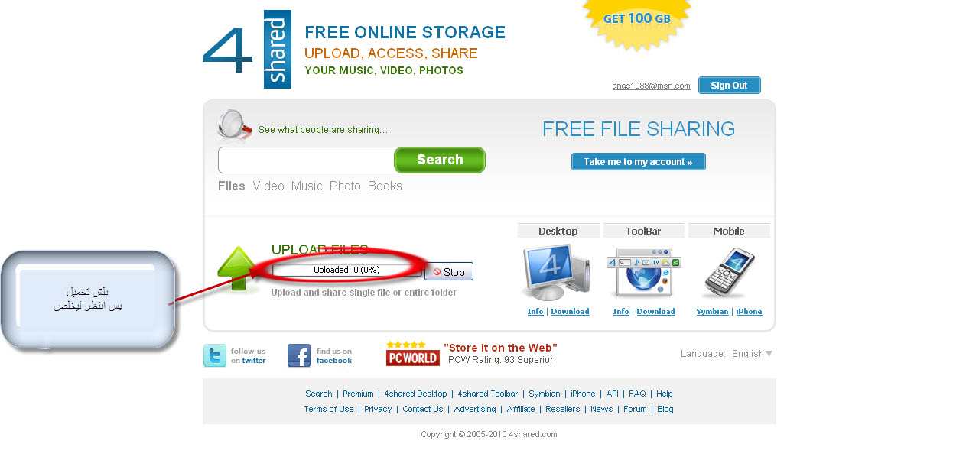This screenshot has width=979, height=473.
Task: Focus the search text field
Action: [x=307, y=160]
